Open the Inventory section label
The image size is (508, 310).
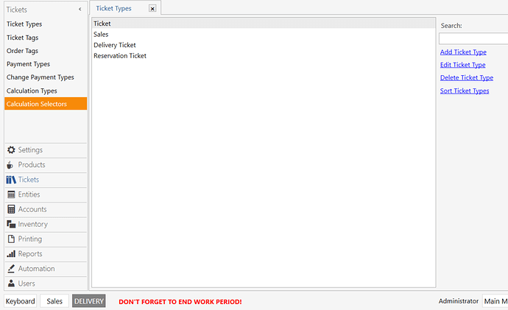click(x=32, y=224)
